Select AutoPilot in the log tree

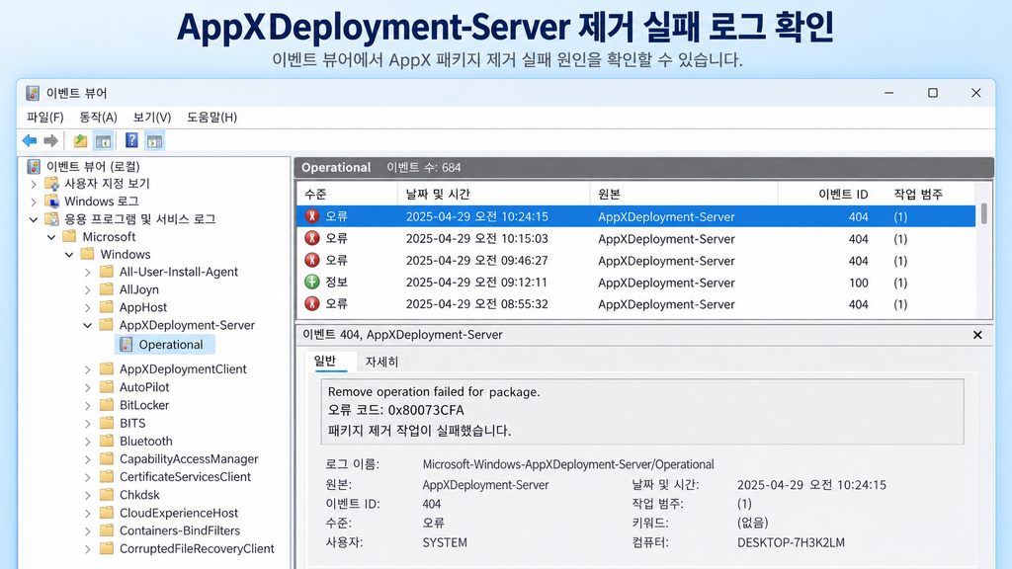[x=144, y=387]
